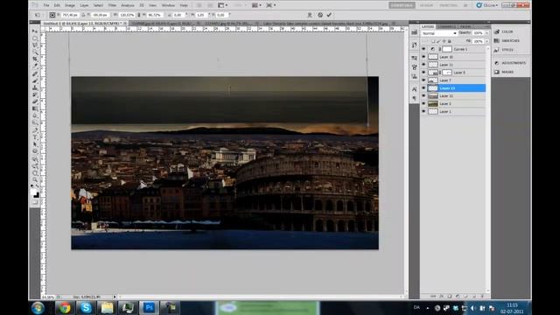Open the Filter menu

(x=112, y=5)
